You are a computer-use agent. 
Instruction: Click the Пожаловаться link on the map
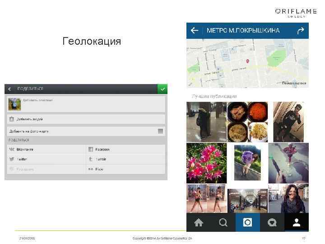[294, 83]
